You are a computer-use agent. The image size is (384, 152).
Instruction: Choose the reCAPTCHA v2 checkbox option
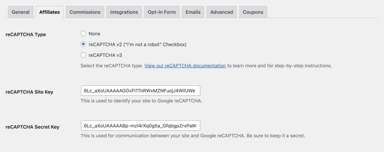point(83,44)
